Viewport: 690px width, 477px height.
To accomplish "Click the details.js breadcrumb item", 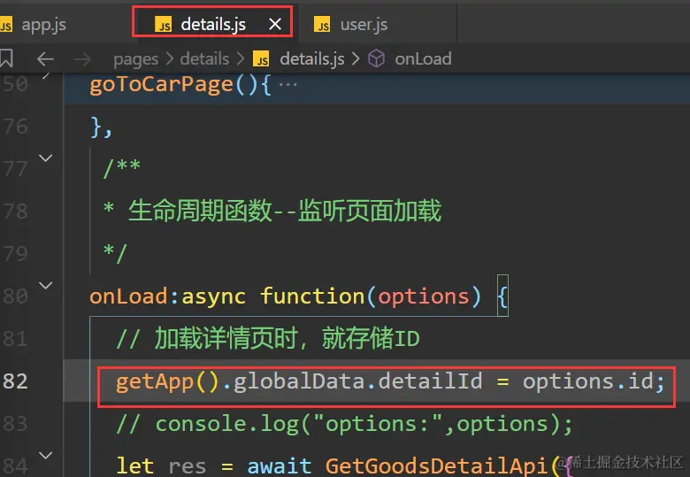I will click(312, 58).
